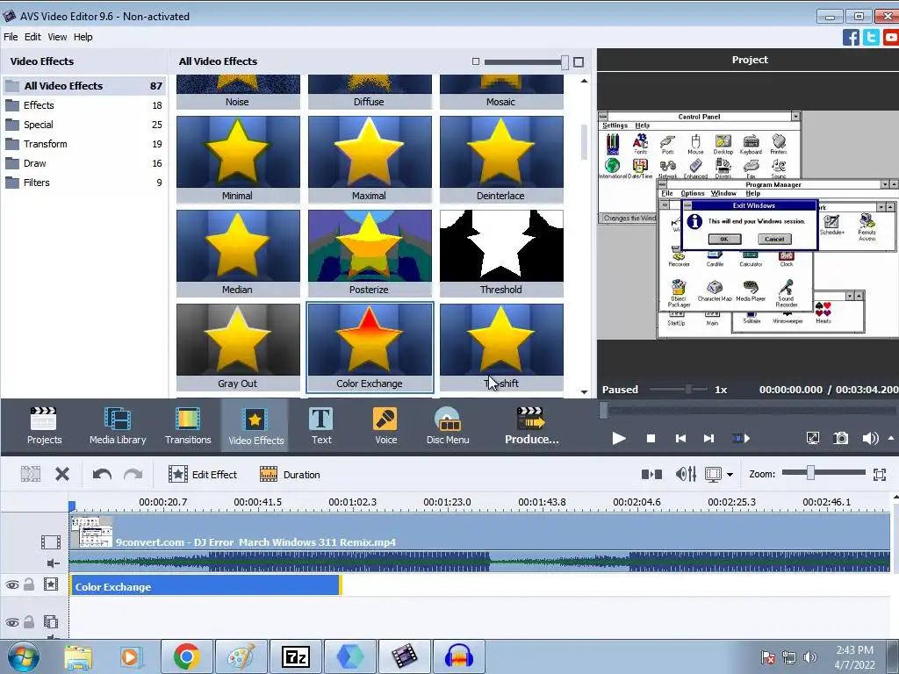899x674 pixels.
Task: Open Google Chrome from taskbar
Action: (x=186, y=656)
